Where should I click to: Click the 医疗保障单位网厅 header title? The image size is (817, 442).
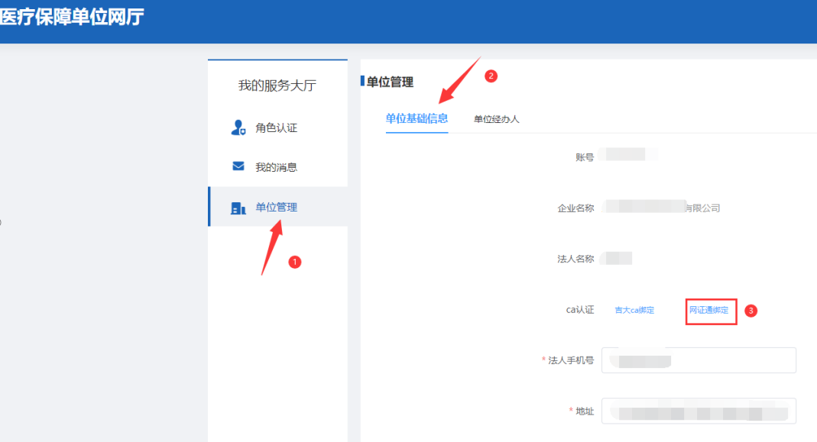click(72, 18)
